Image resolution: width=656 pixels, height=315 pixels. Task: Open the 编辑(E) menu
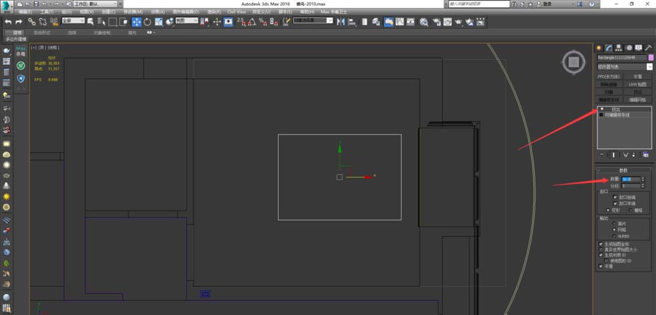click(x=26, y=12)
